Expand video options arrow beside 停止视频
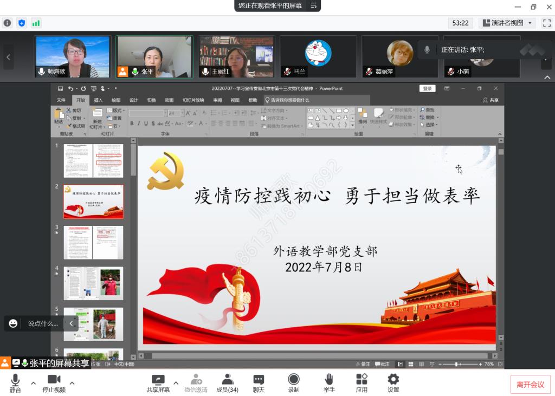555x396 pixels. pyautogui.click(x=72, y=383)
